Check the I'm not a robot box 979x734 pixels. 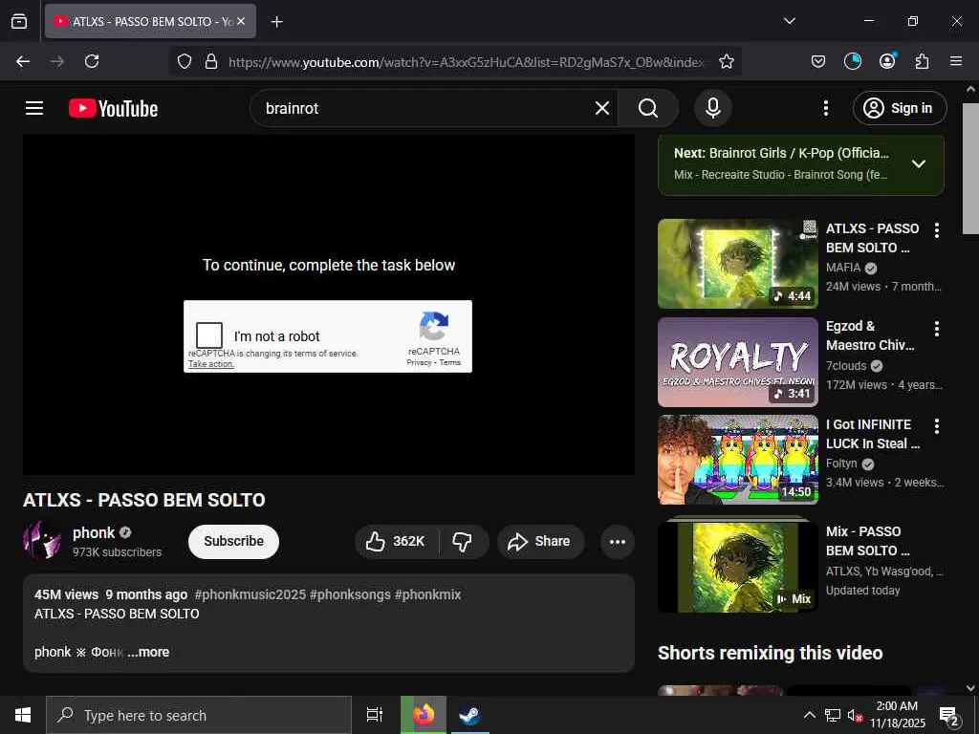[209, 335]
